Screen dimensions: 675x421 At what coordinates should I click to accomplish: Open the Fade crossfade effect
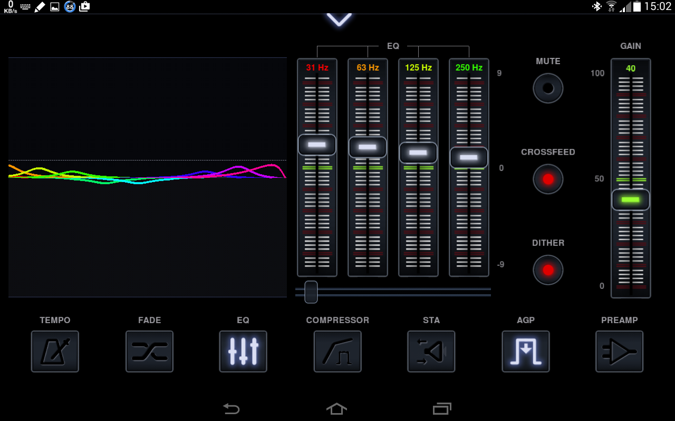pos(149,351)
